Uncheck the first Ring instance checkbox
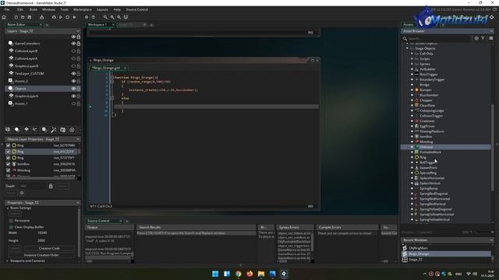This screenshot has width=499, height=280. [9, 145]
